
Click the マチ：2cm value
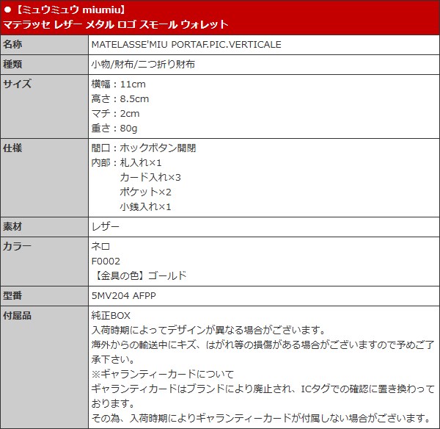pyautogui.click(x=115, y=114)
